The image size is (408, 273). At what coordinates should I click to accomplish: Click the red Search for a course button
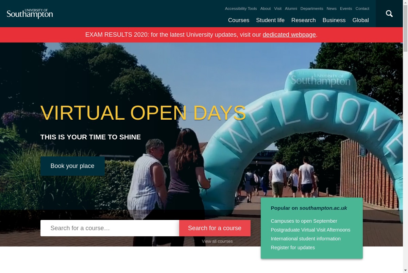(215, 228)
